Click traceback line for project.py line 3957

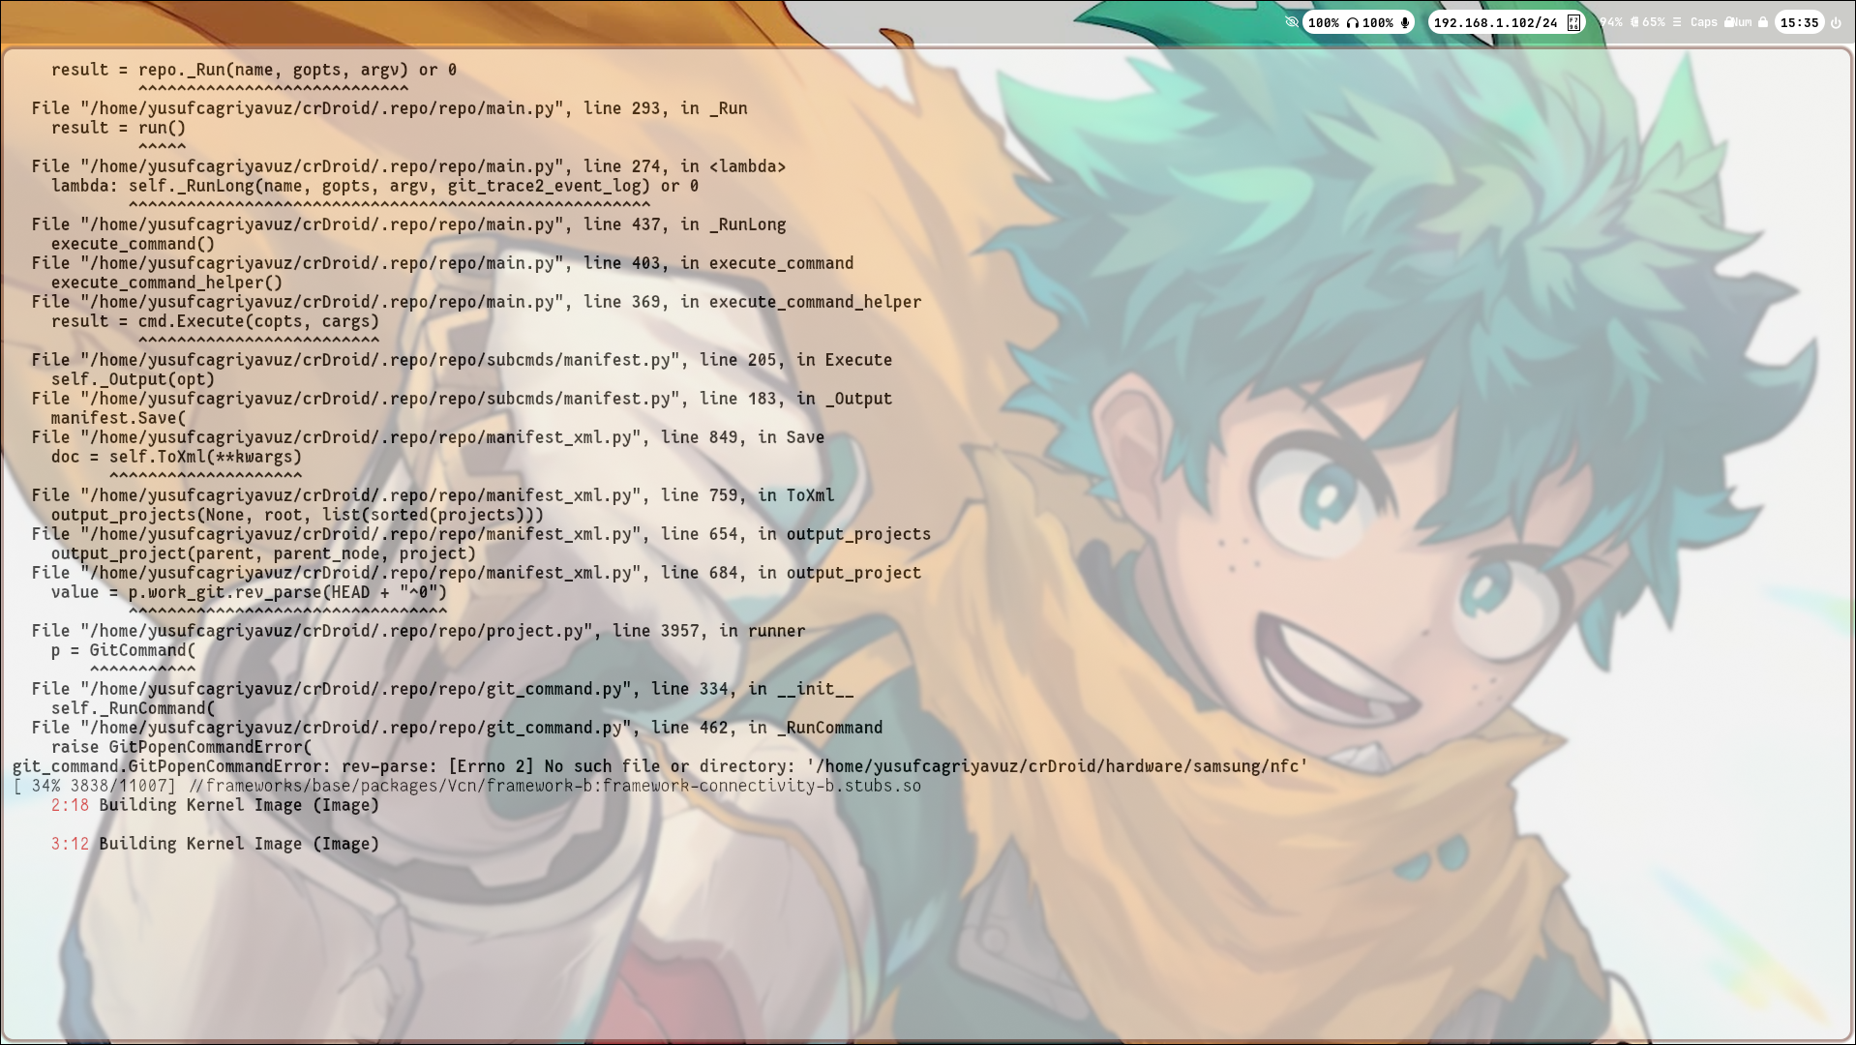[418, 631]
